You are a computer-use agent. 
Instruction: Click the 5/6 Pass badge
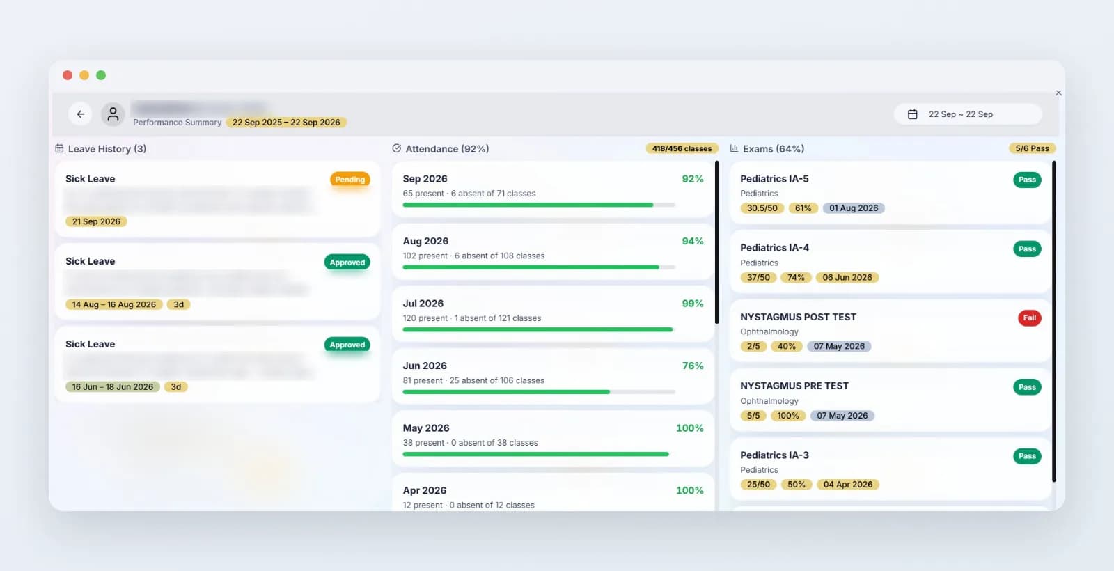click(x=1032, y=148)
